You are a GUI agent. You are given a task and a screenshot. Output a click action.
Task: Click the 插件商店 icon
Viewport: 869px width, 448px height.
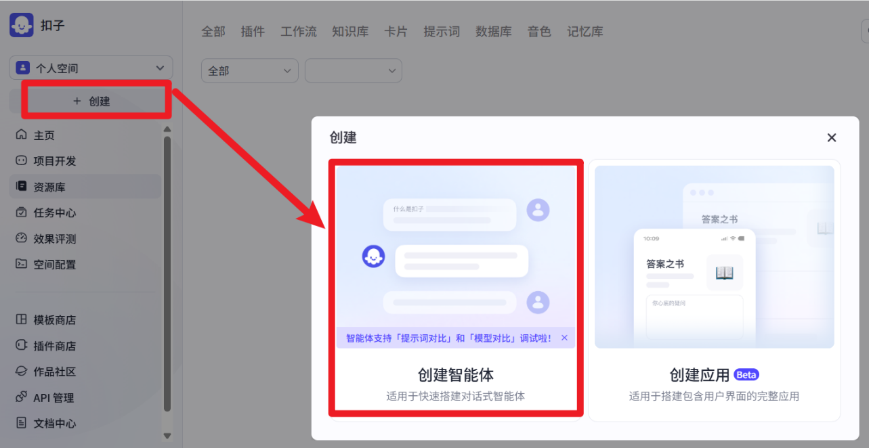22,345
